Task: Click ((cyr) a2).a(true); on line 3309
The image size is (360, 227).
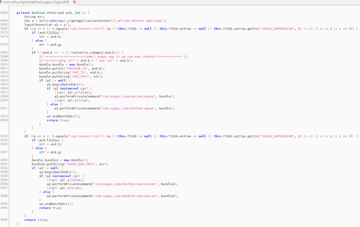Action: (x=72, y=100)
